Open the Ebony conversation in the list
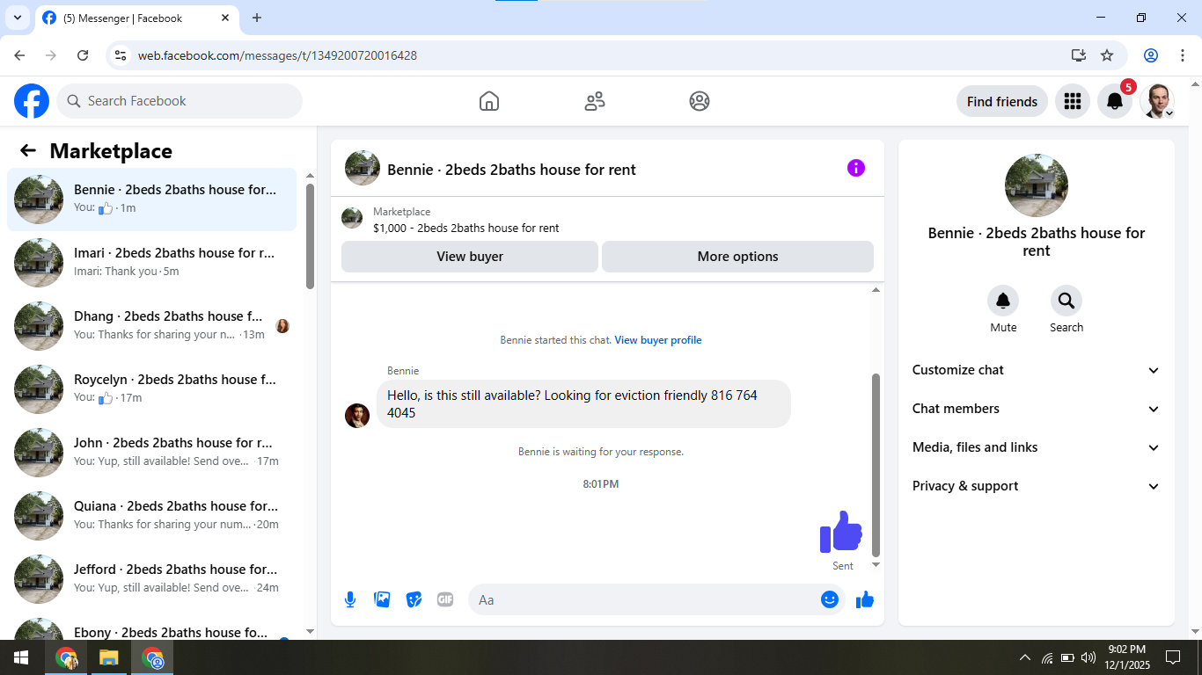Viewport: 1202px width, 675px height. point(151,626)
